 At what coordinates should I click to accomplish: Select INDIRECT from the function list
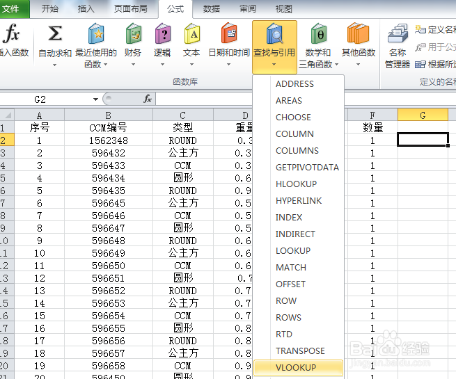coord(298,234)
